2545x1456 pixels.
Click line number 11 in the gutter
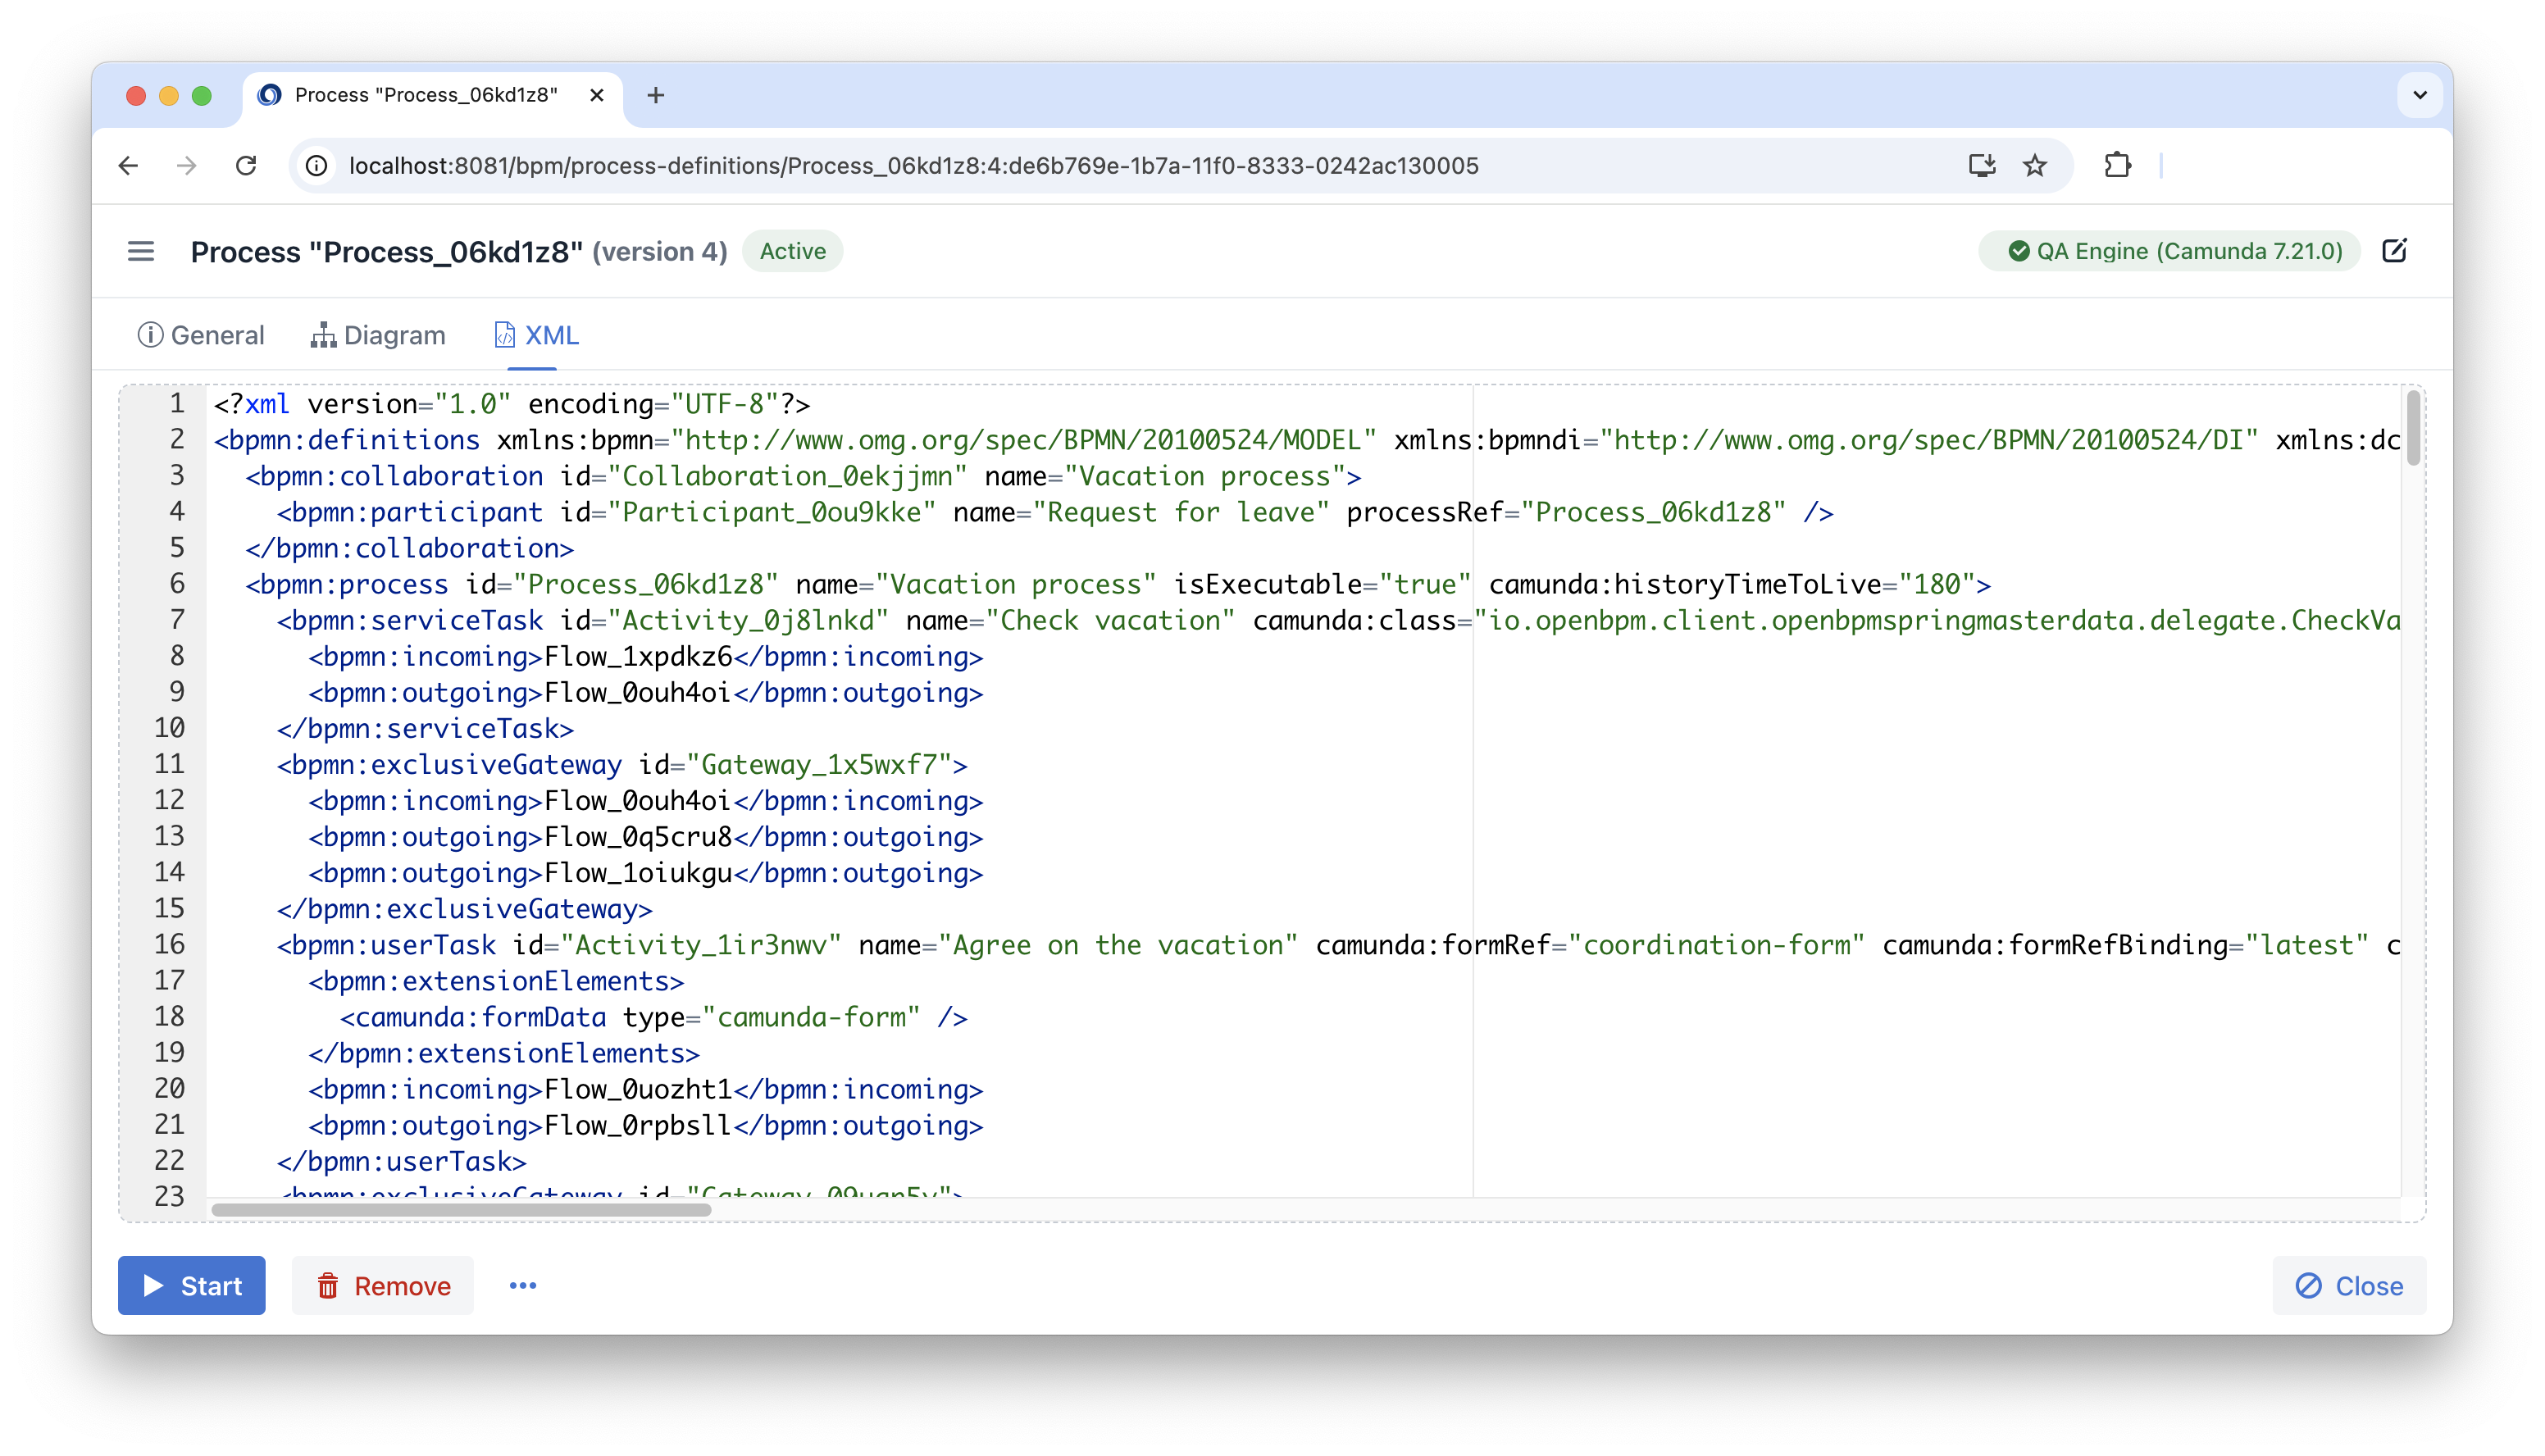pyautogui.click(x=169, y=764)
